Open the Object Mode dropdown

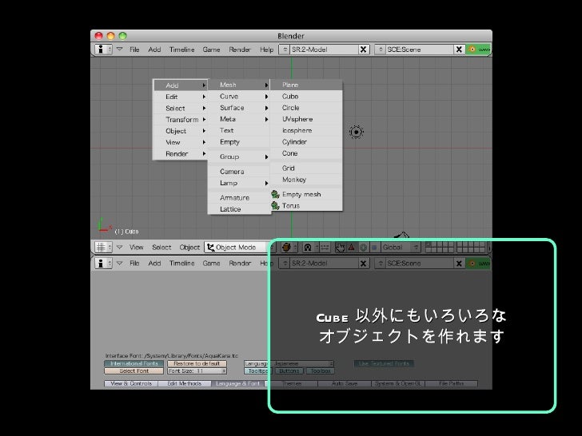(239, 248)
